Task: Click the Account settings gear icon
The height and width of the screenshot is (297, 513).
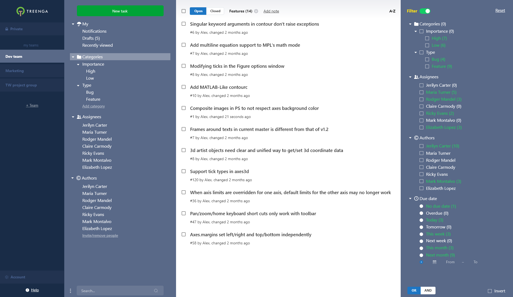Action: click(7, 277)
